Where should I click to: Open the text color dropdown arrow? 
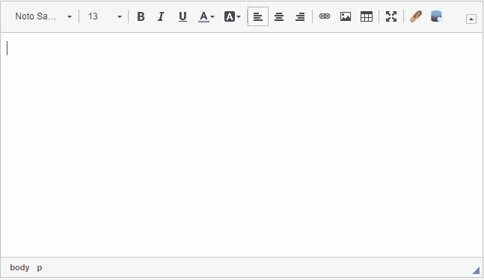tap(212, 16)
